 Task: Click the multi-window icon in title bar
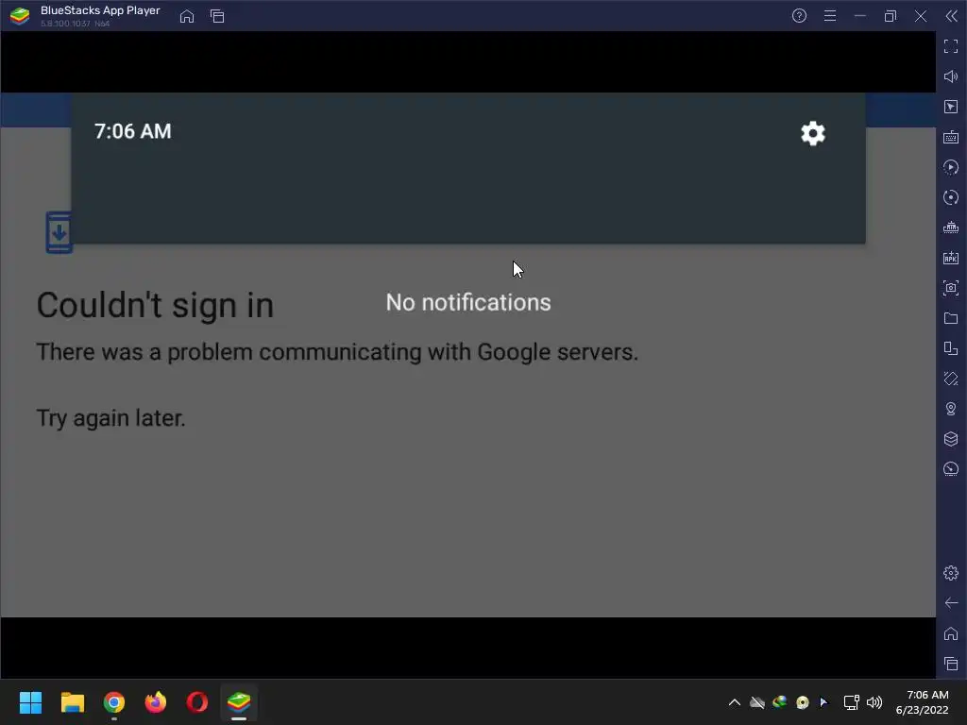217,16
